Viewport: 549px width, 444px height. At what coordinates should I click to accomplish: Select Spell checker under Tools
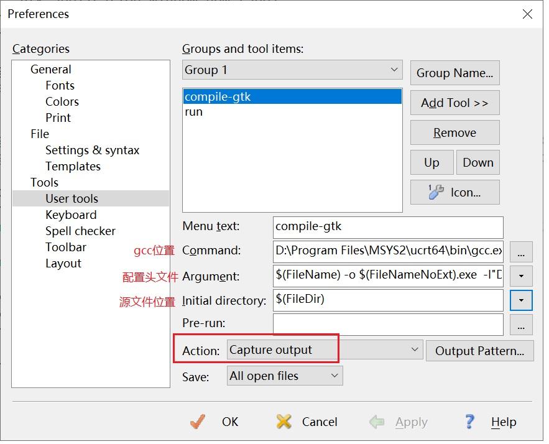click(80, 231)
